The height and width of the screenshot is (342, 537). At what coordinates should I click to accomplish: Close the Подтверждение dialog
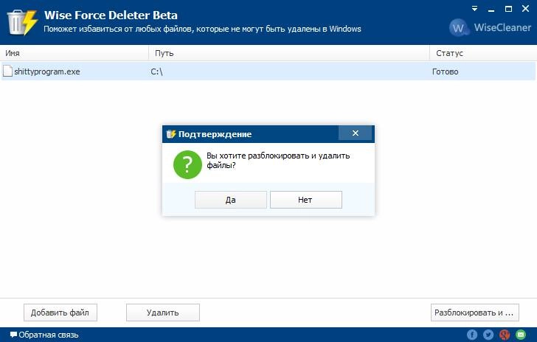tap(355, 133)
